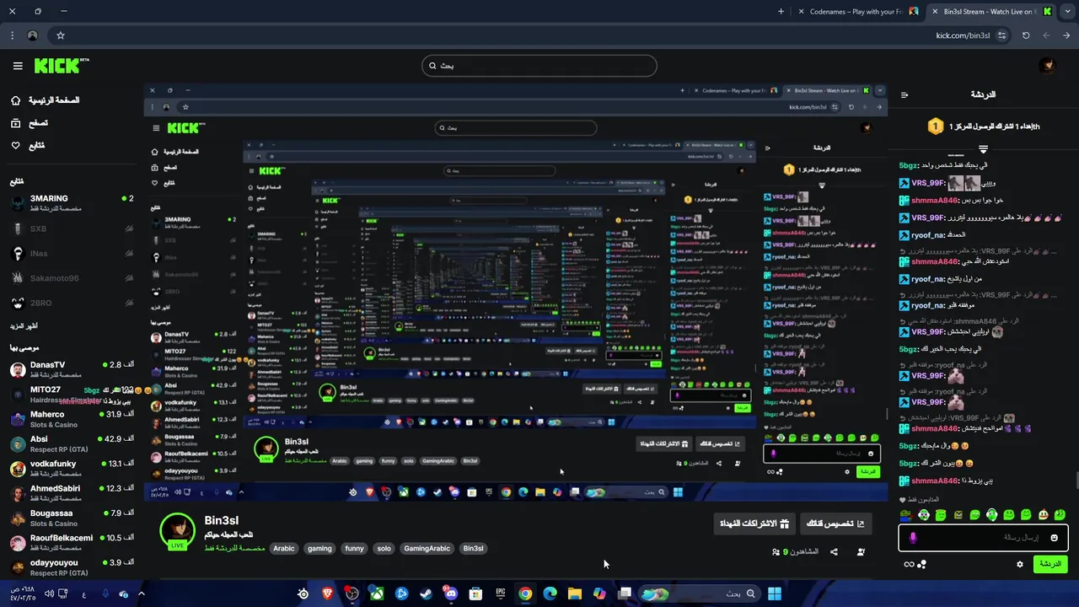1079x607 pixels.
Task: Open the emoji picker in the message box
Action: click(x=1053, y=538)
